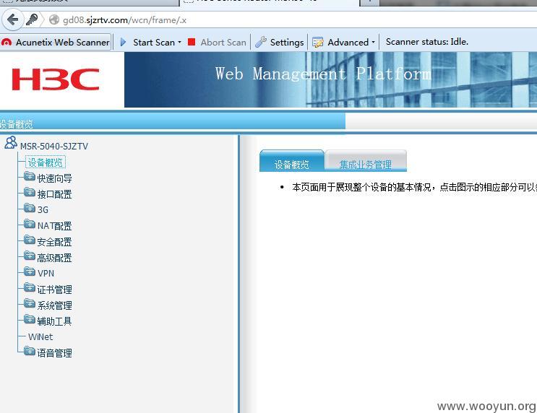Click the NAT配置 tree label
The height and width of the screenshot is (413, 537).
54,226
